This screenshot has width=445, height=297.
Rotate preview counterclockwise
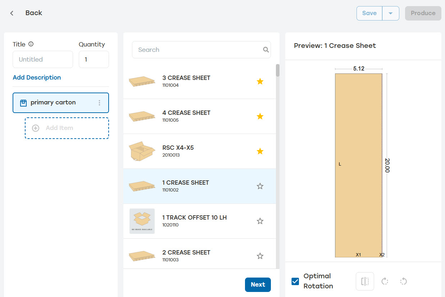(x=403, y=281)
